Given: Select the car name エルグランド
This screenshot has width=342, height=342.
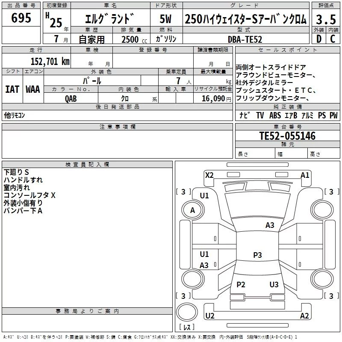Looking at the screenshot, I should point(109,19).
